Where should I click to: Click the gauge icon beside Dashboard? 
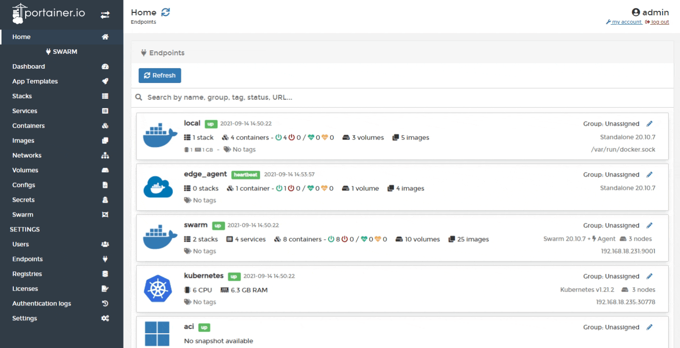[105, 67]
